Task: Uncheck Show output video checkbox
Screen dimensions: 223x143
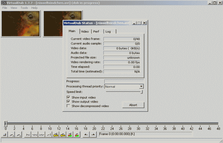Action: click(x=68, y=102)
